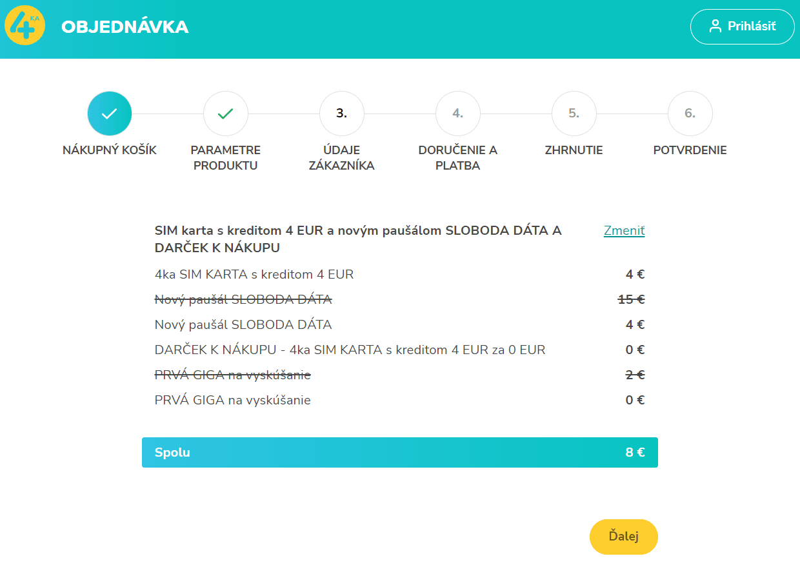Image resolution: width=800 pixels, height=565 pixels.
Task: Go to Parametre produktu step checkmark circle
Action: (226, 114)
